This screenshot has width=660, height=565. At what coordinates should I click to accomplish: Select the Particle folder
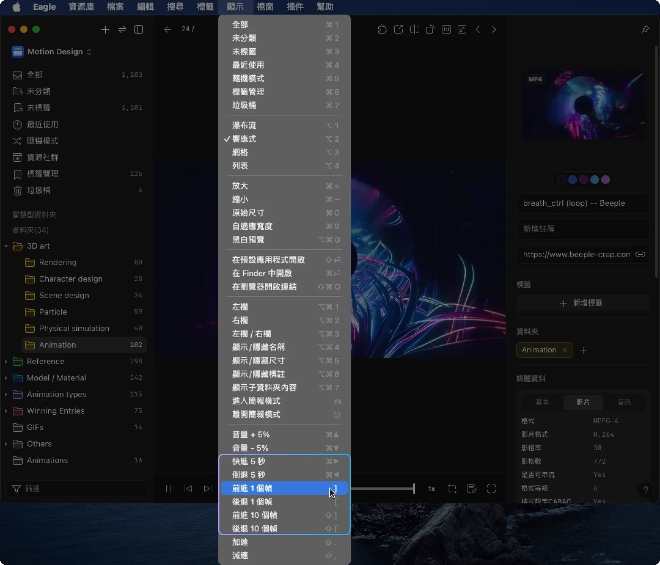pos(84,312)
